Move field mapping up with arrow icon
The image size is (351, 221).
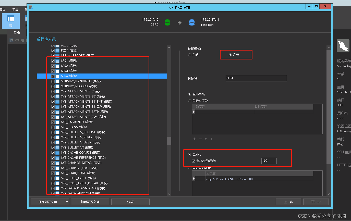206,139
